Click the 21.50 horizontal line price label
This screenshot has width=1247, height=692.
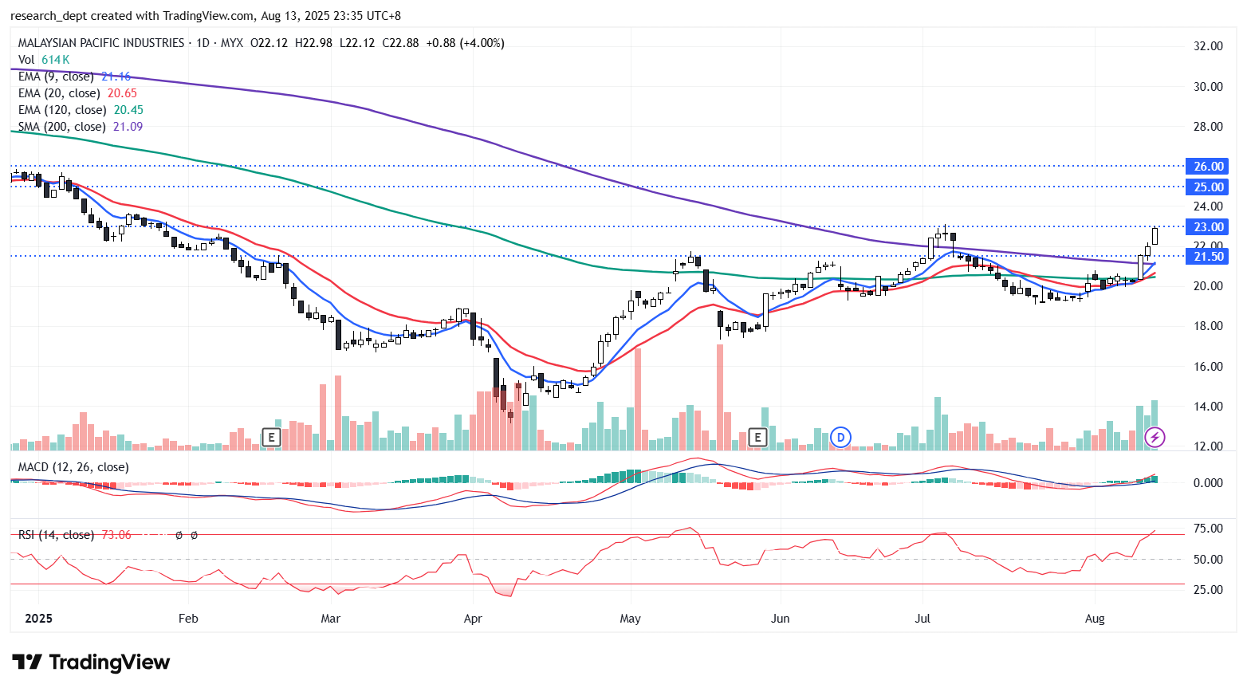pos(1208,257)
